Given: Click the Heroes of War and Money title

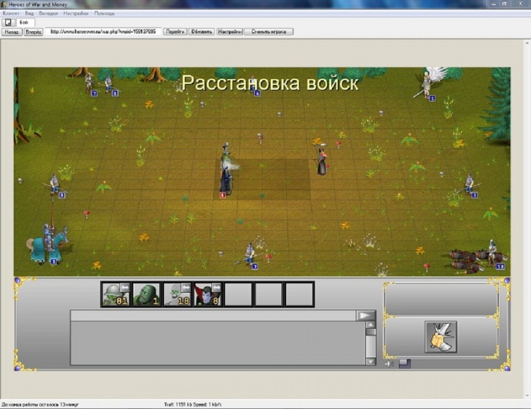Looking at the screenshot, I should 38,5.
